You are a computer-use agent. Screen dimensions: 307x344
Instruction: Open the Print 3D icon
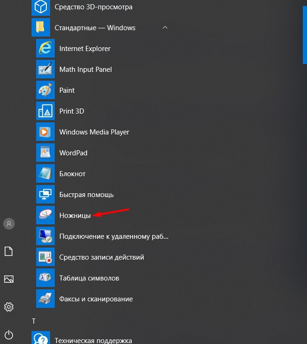click(45, 111)
